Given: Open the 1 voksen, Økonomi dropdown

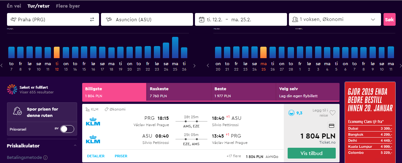Looking at the screenshot, I should tap(334, 19).
